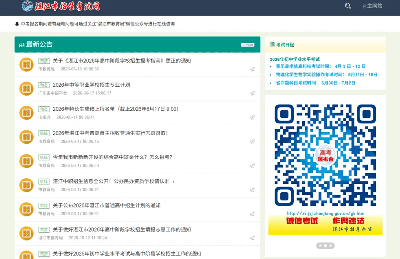
Task: Click orange avatar icon of 填报志愿工作 item
Action: (27, 233)
